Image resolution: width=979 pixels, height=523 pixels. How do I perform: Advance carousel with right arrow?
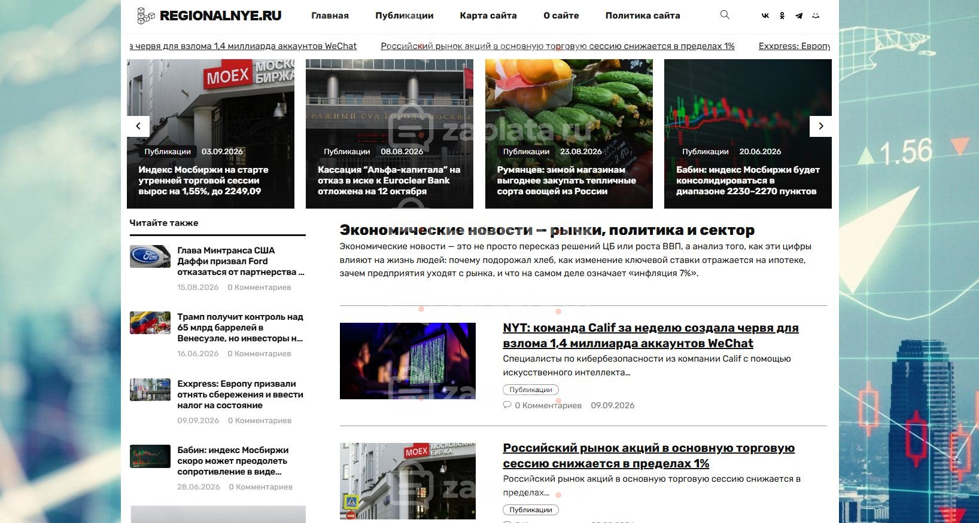pyautogui.click(x=821, y=126)
